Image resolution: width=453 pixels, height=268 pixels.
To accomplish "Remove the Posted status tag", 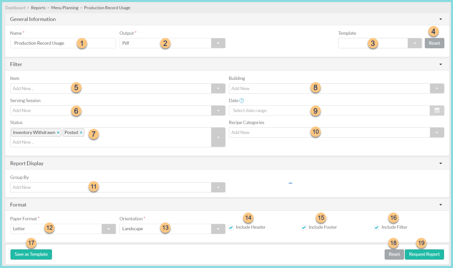I will (x=81, y=132).
